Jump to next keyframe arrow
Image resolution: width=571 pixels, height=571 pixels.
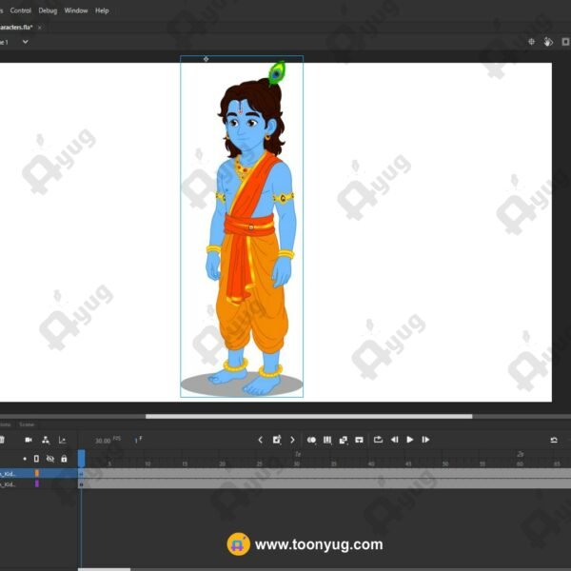pos(292,440)
